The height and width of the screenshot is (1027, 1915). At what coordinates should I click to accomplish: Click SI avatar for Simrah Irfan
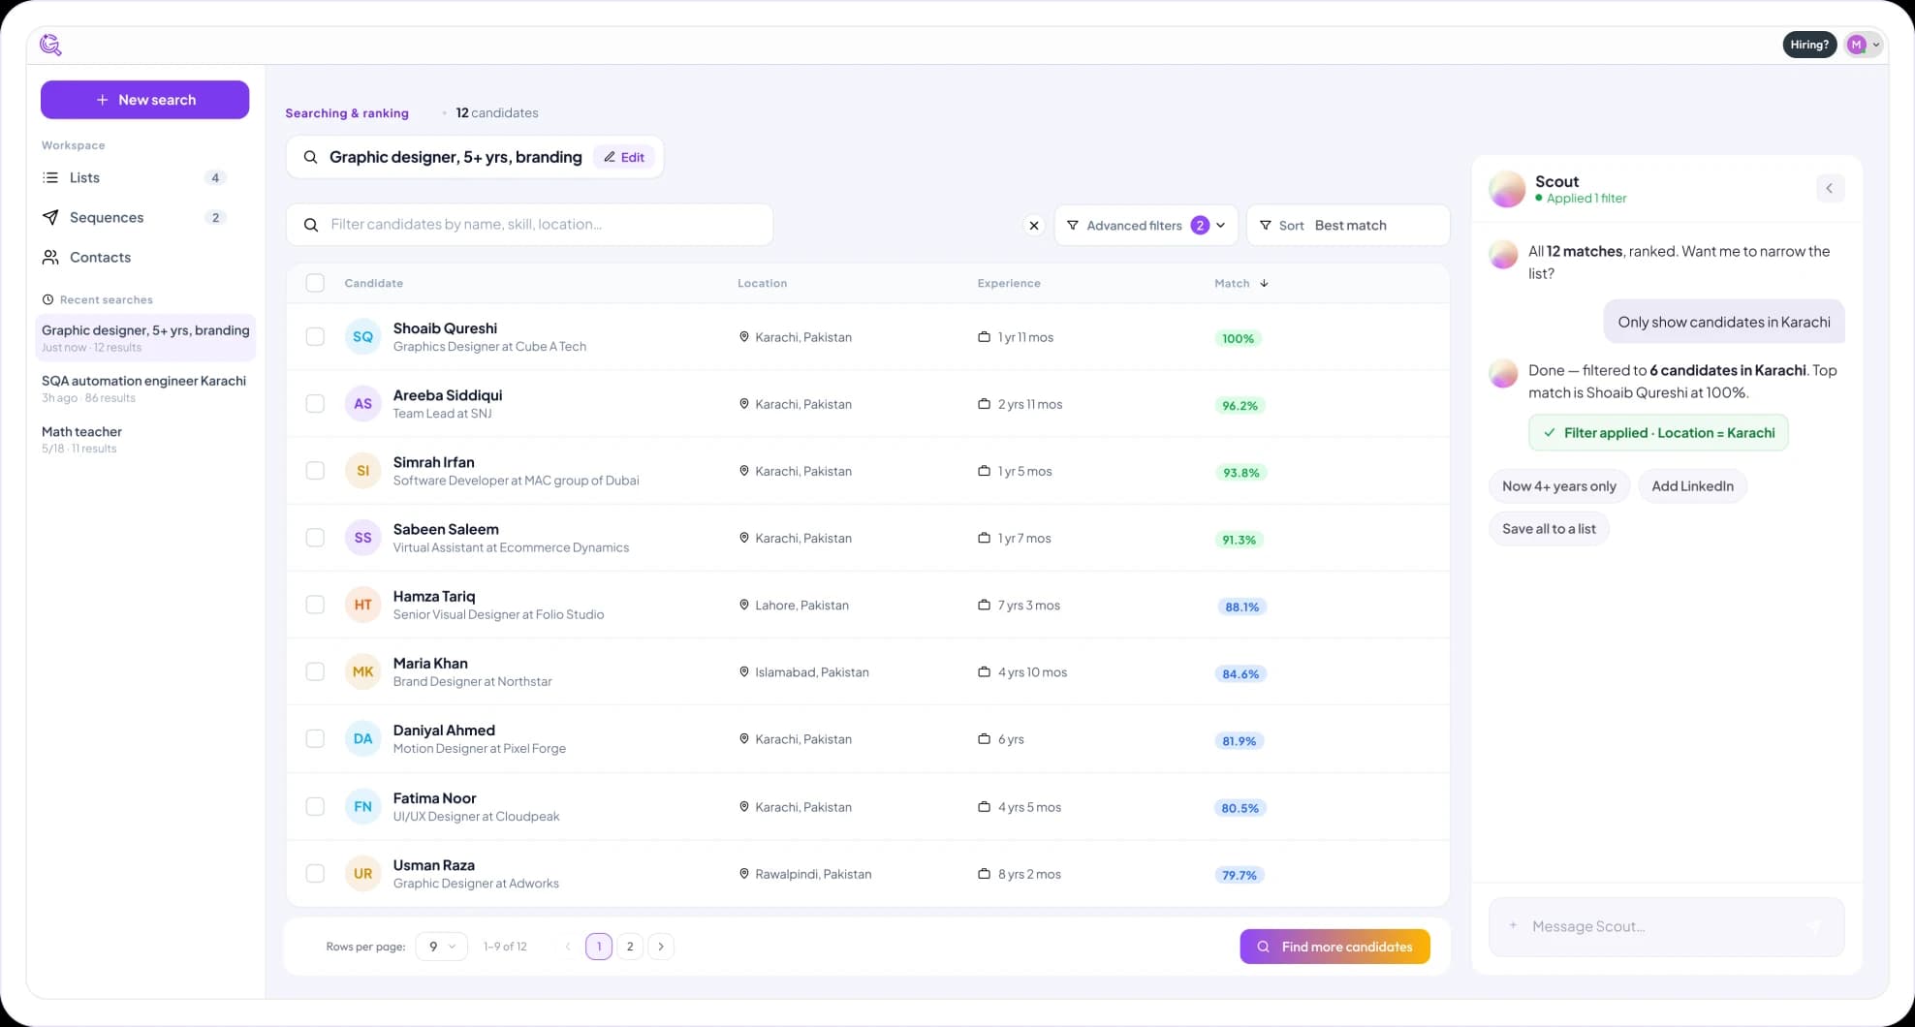pyautogui.click(x=362, y=470)
